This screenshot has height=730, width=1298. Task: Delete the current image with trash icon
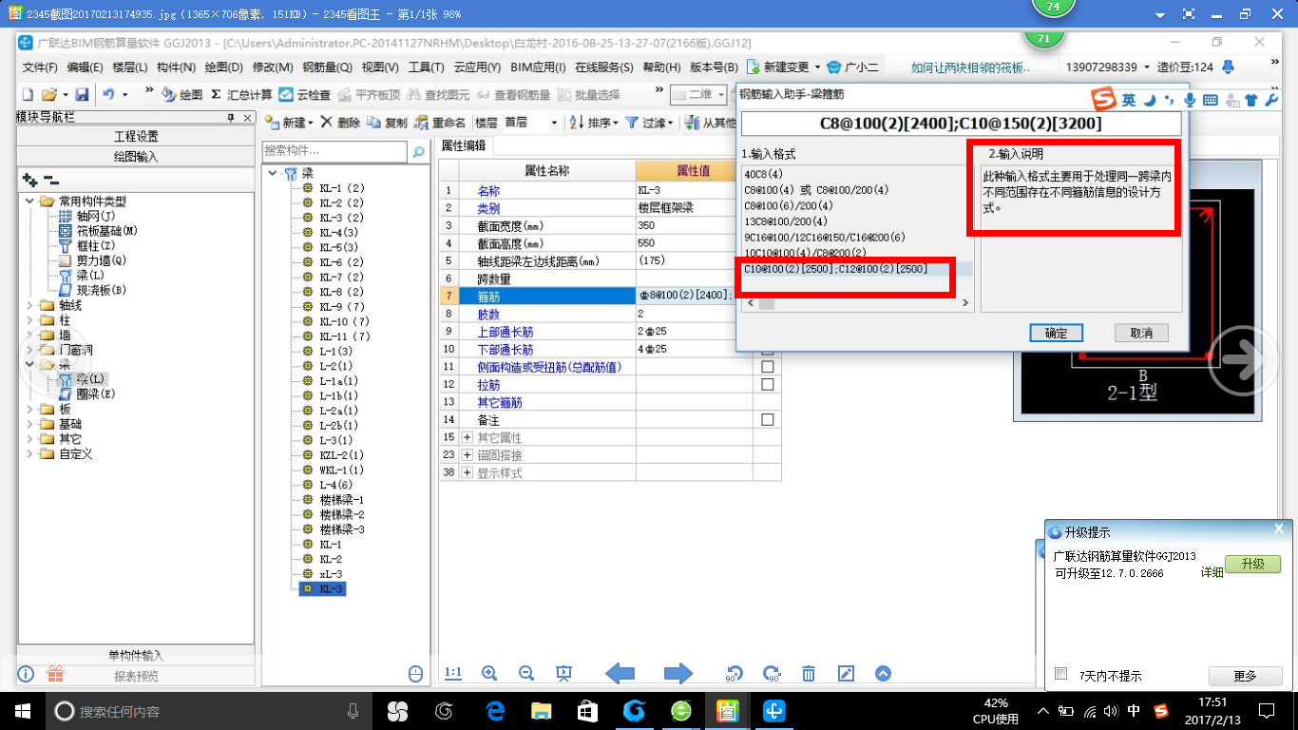tap(809, 674)
